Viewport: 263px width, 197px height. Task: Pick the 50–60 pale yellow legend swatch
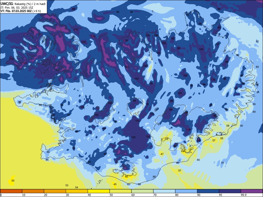tap(121, 191)
